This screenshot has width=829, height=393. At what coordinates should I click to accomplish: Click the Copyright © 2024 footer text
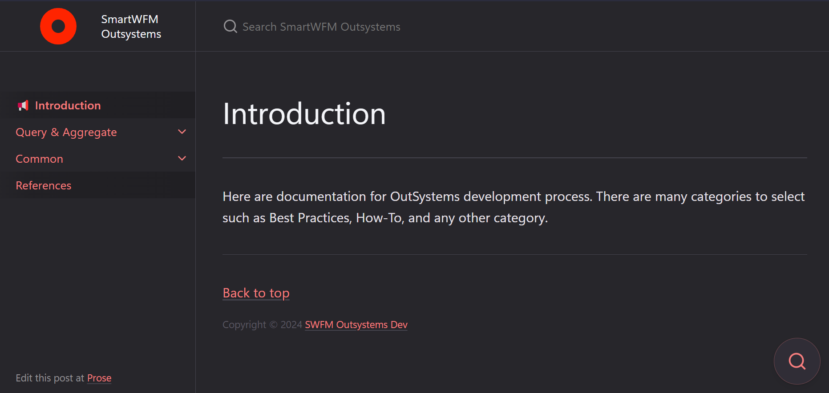pos(262,325)
